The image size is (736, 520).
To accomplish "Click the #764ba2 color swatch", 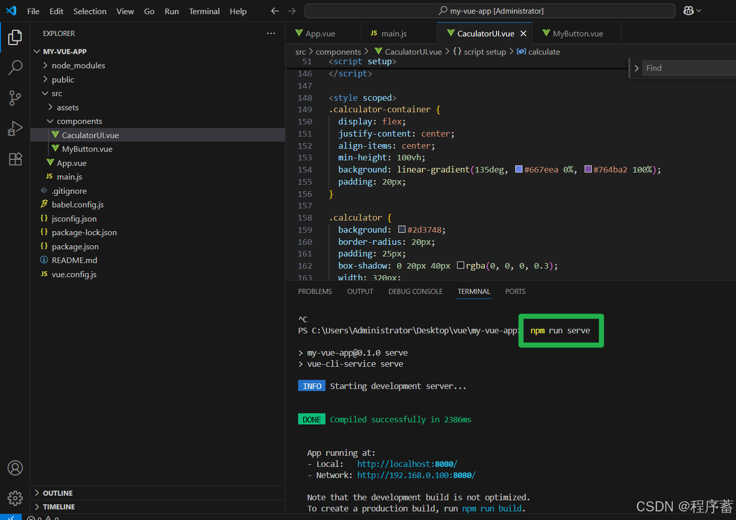I will coord(588,169).
